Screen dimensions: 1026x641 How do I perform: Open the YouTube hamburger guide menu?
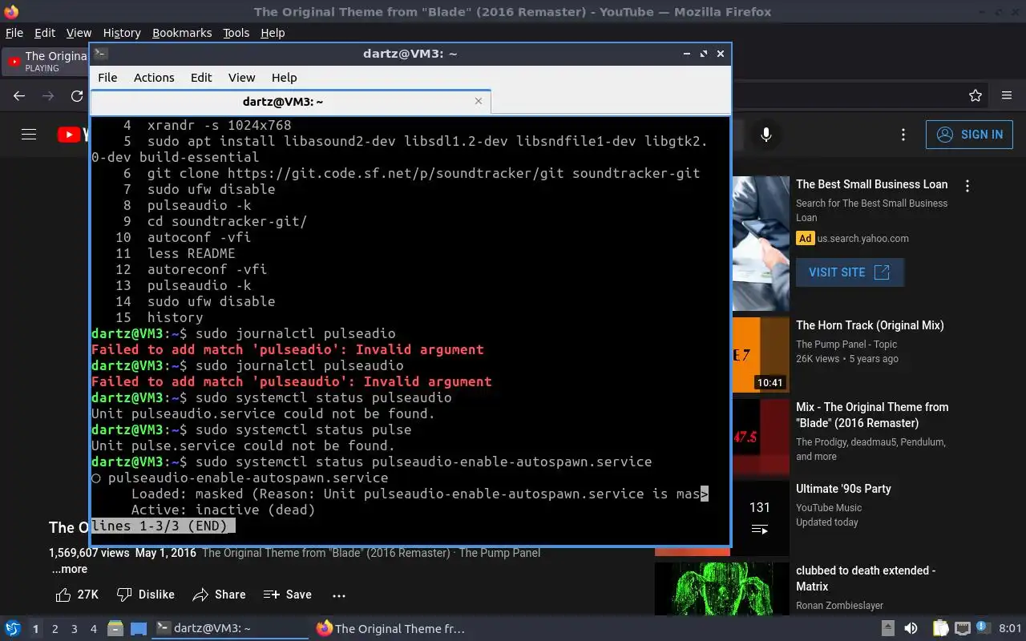point(29,135)
